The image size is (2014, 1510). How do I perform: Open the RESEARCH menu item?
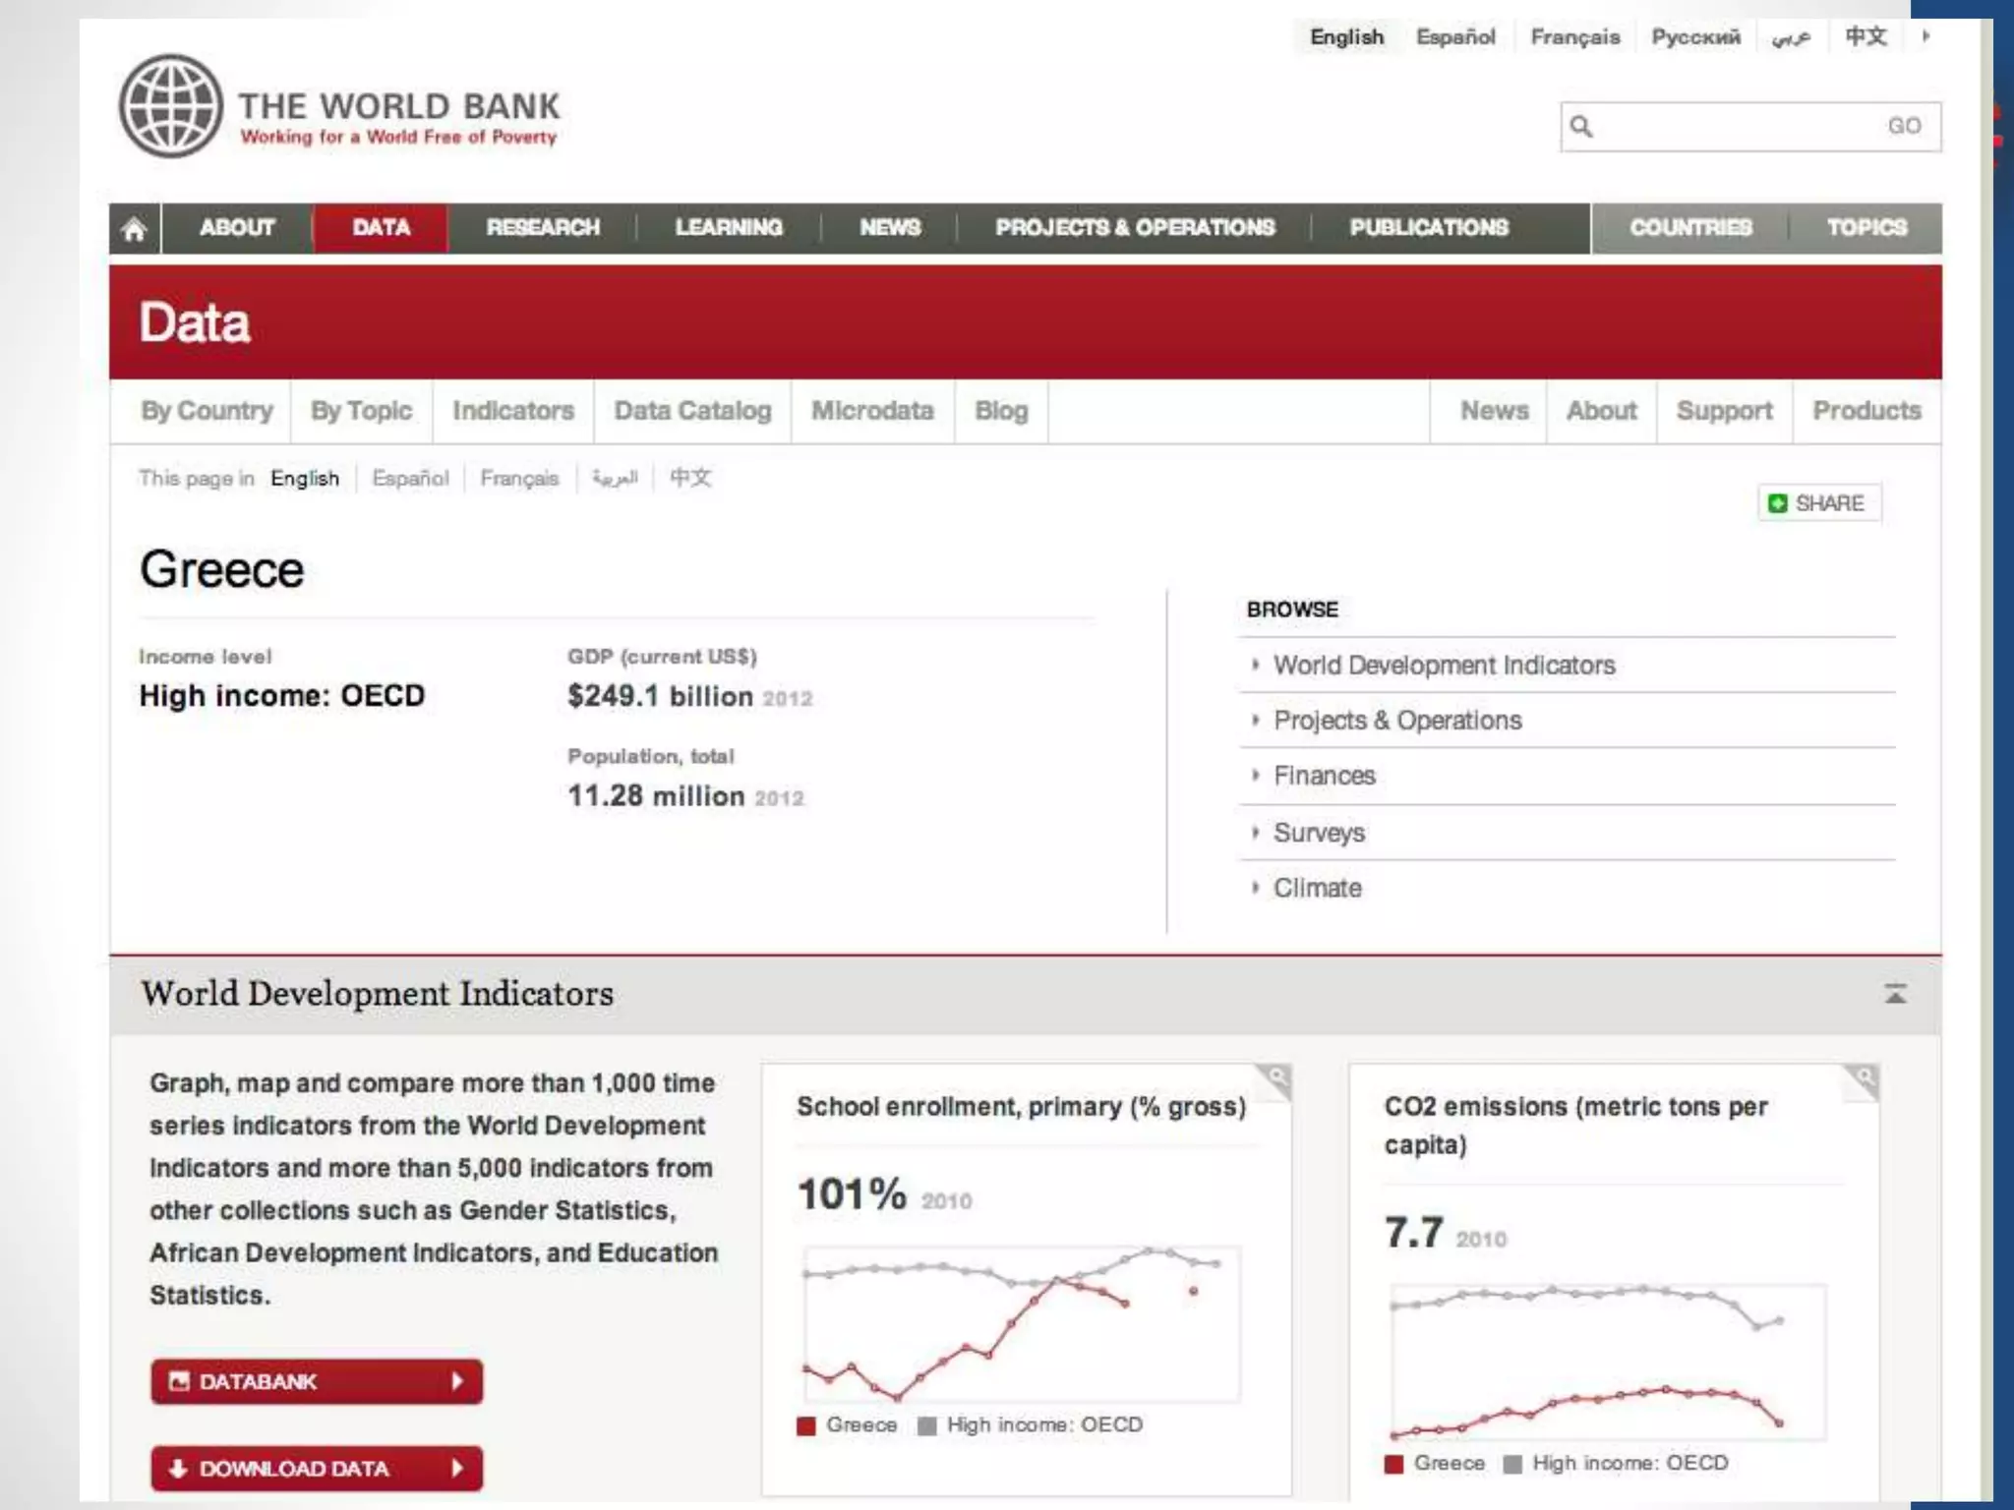[x=542, y=228]
